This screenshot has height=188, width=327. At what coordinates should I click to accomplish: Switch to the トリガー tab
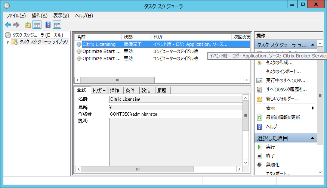point(99,90)
